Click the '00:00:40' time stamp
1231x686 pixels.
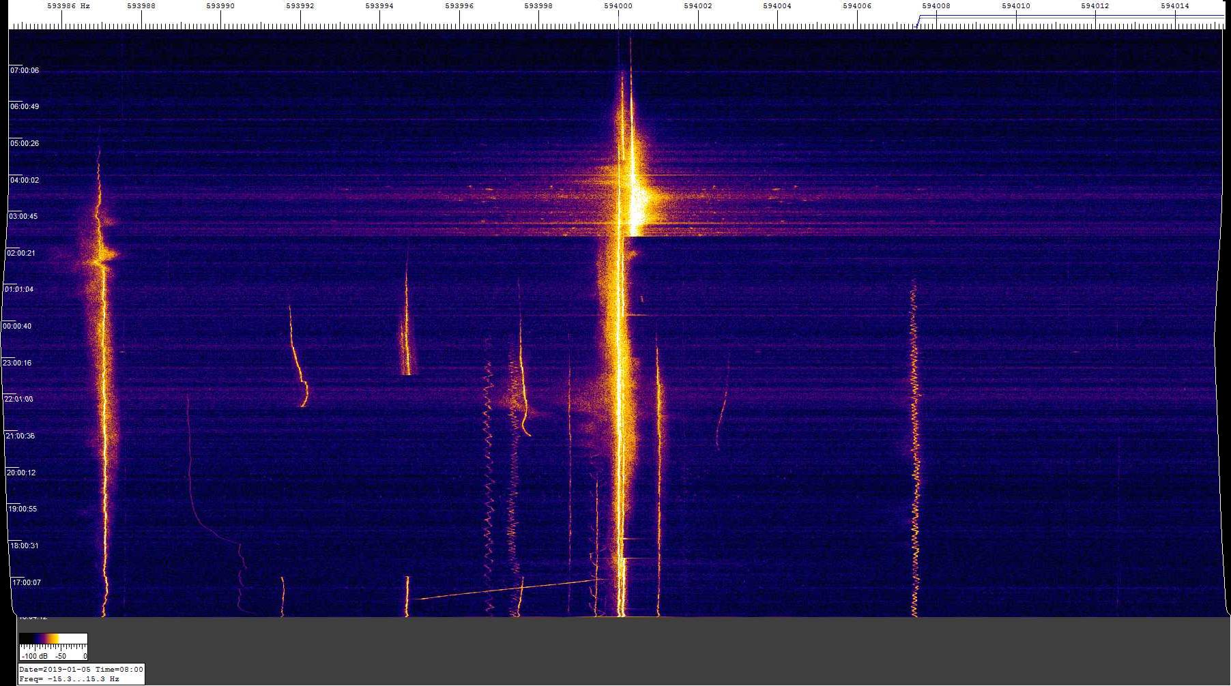(x=17, y=327)
